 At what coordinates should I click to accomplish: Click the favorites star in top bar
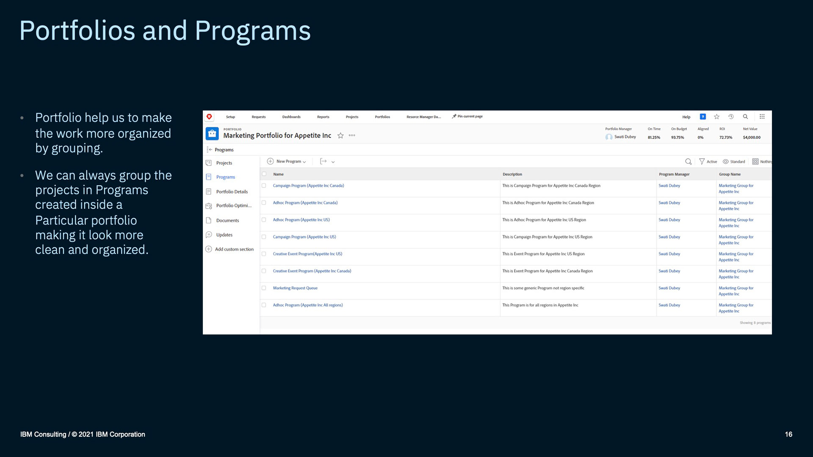(717, 117)
